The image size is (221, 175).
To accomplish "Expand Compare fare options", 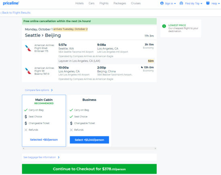I will (39, 90).
